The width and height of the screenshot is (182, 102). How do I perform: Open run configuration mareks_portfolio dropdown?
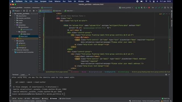point(126,8)
